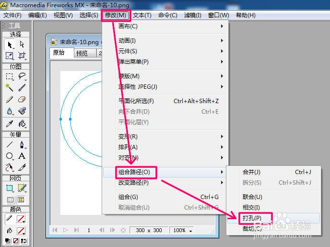Expand the 选择性 JPEG(J) submenu

(x=165, y=87)
